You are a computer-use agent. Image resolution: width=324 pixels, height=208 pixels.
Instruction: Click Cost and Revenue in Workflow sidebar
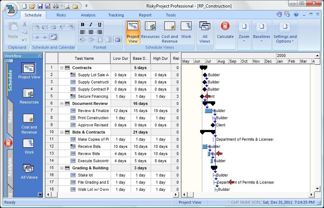tap(29, 124)
